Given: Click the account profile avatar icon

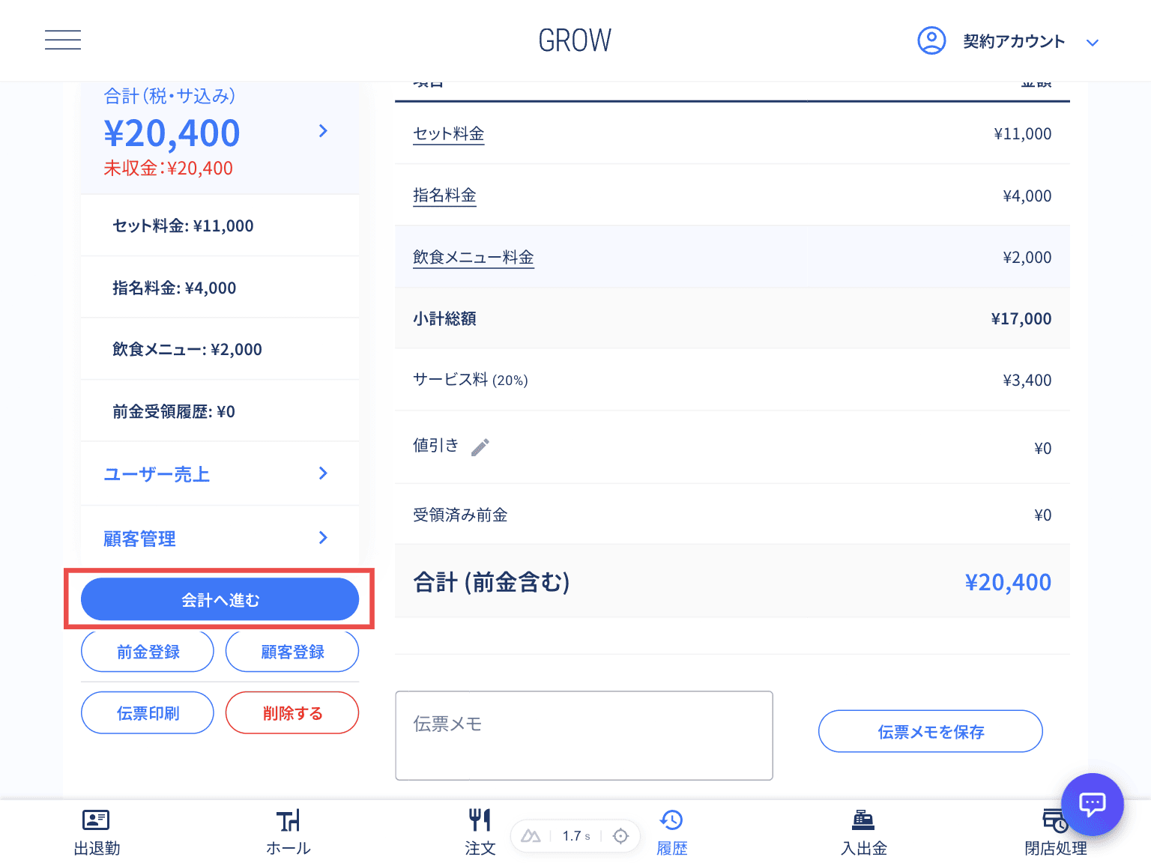Looking at the screenshot, I should tap(931, 40).
